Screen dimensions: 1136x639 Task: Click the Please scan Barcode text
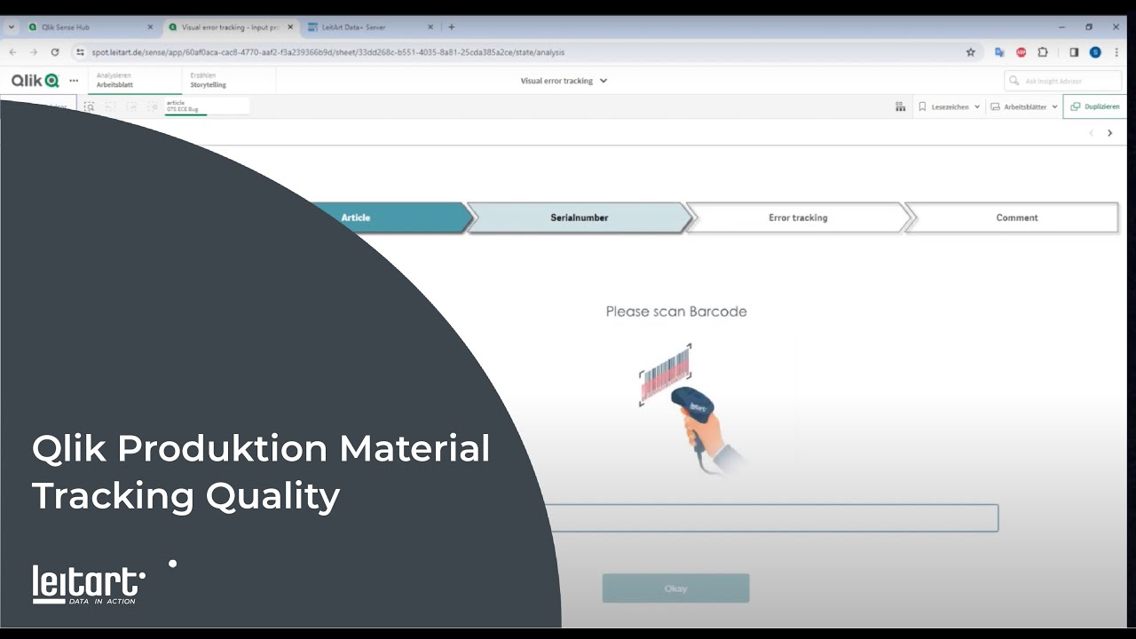pyautogui.click(x=676, y=312)
